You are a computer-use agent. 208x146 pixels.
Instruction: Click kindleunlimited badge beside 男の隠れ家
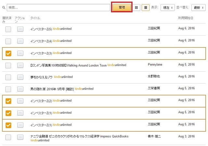click(x=84, y=89)
